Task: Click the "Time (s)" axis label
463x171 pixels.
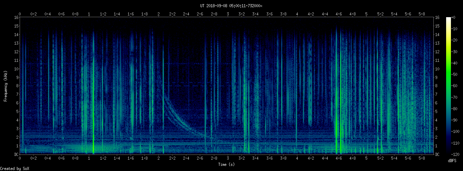Action: click(226, 164)
